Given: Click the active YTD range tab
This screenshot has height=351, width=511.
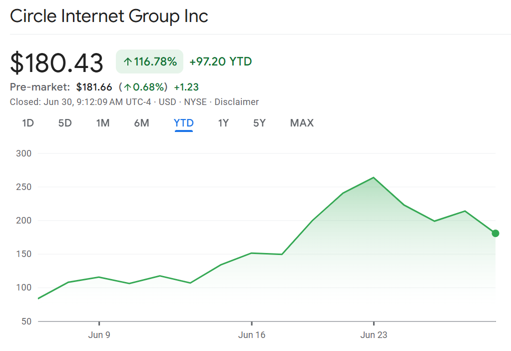Looking at the screenshot, I should tap(183, 123).
